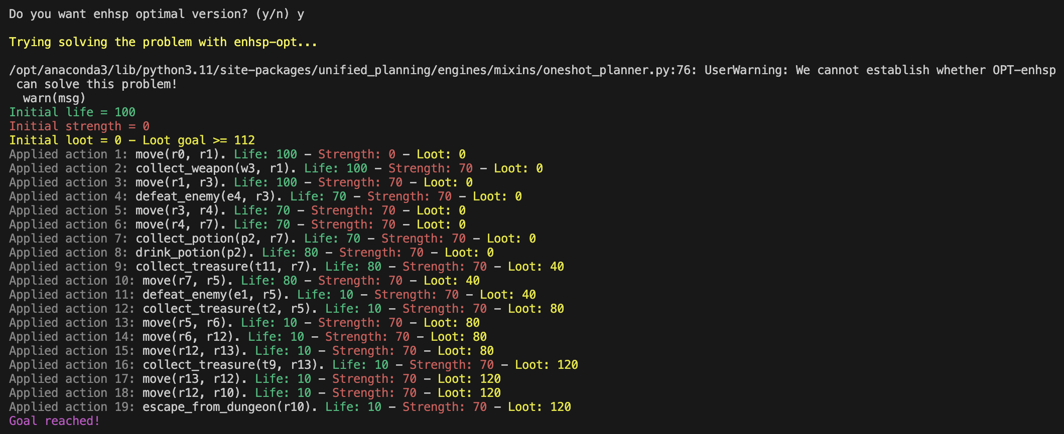Click the 'y' answer after the (y/n) prompt
1064x434 pixels.
point(301,14)
